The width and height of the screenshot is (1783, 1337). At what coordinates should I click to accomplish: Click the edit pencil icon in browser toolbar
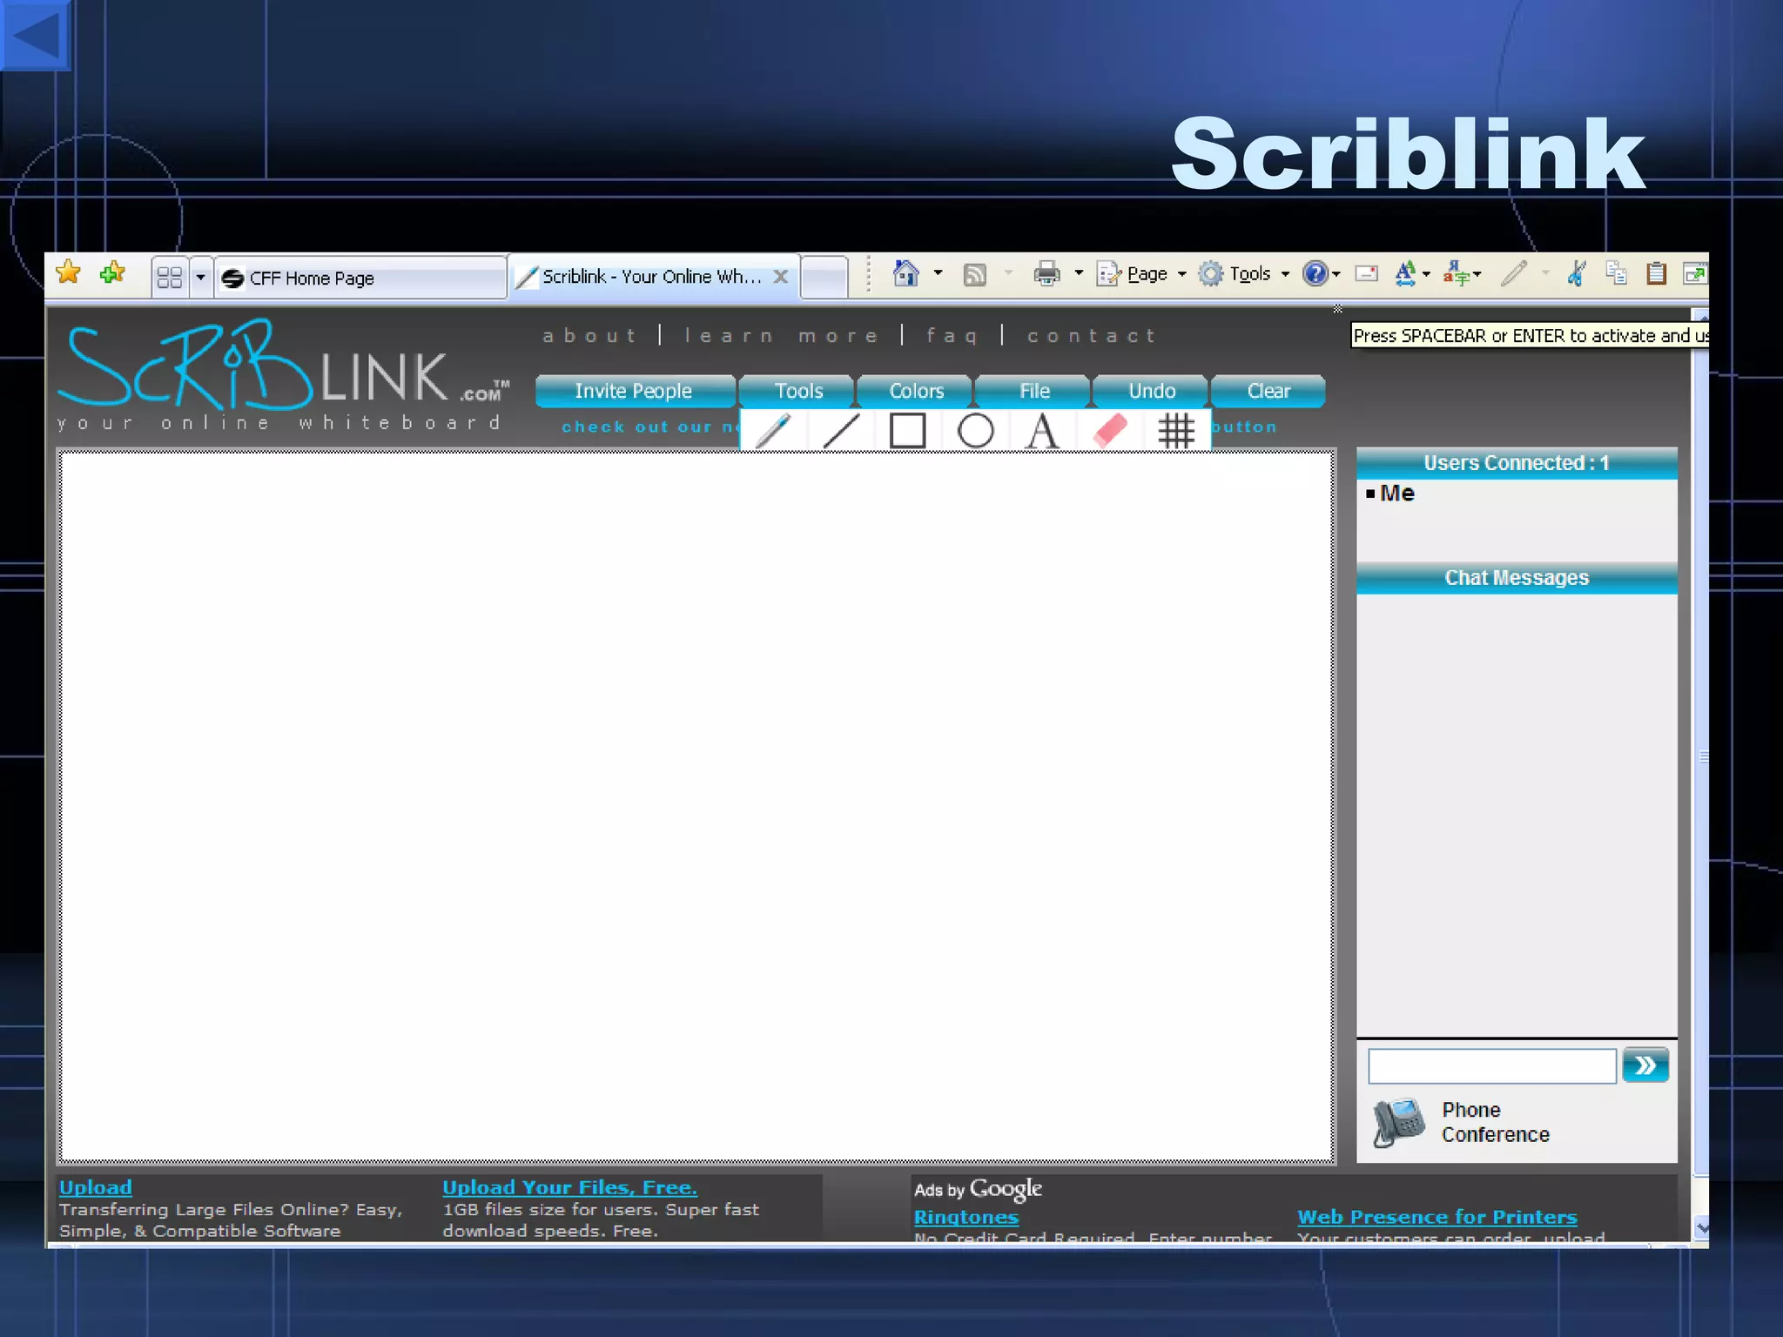pos(1514,274)
